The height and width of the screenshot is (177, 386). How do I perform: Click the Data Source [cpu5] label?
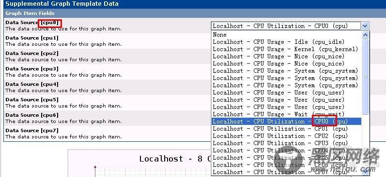pyautogui.click(x=32, y=100)
